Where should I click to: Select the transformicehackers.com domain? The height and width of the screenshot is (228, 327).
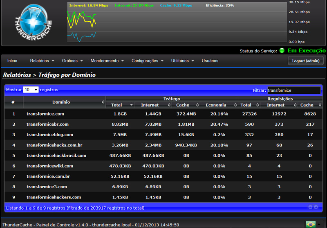54,197
